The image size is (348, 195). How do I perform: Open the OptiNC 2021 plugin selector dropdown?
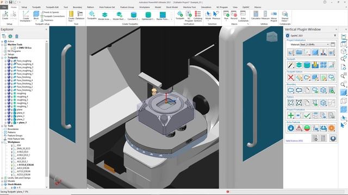(x=335, y=36)
